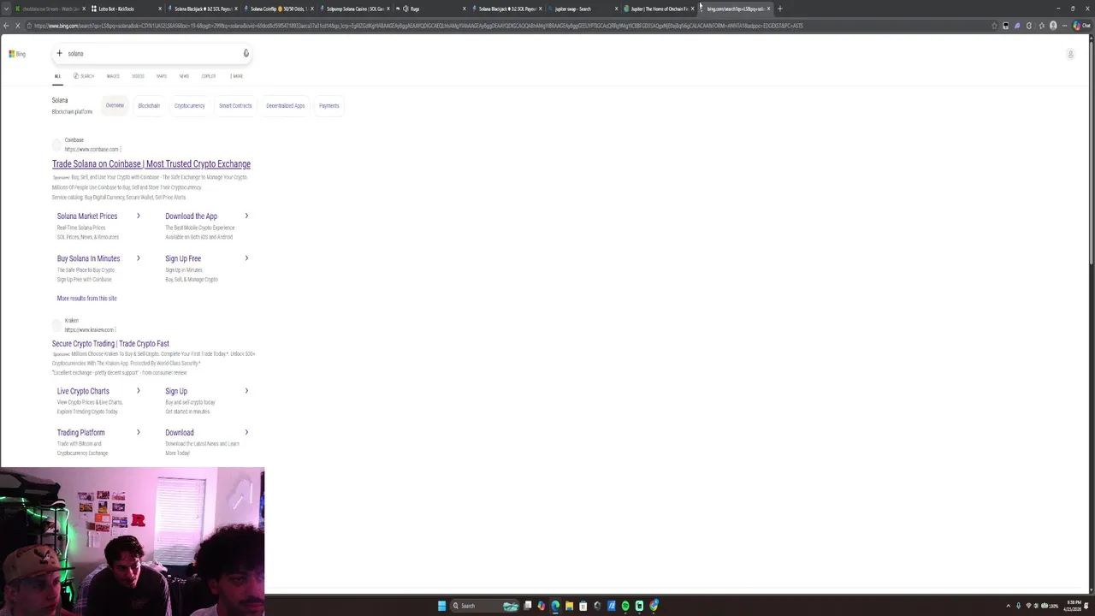Image resolution: width=1095 pixels, height=616 pixels.
Task: Click the plus icon in search box
Action: click(59, 54)
